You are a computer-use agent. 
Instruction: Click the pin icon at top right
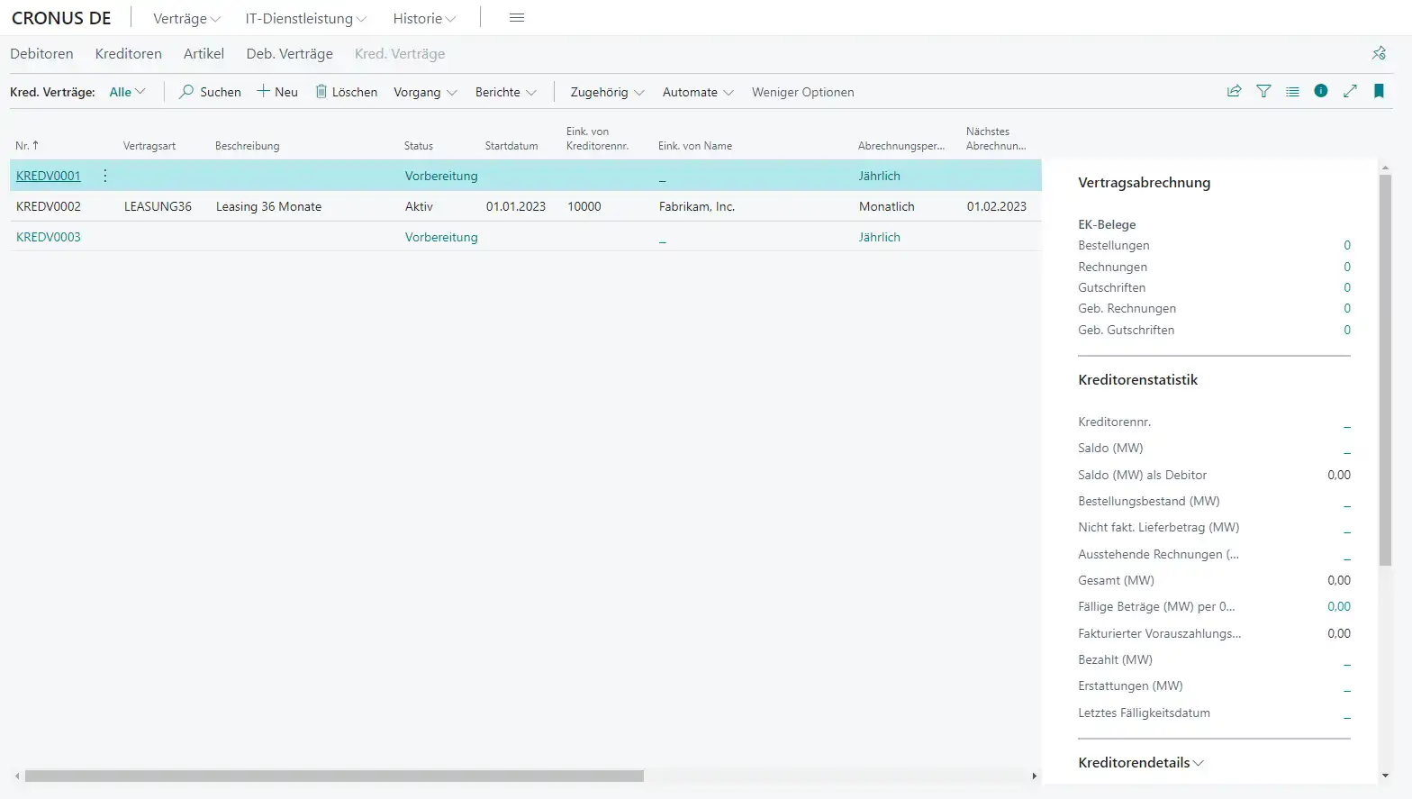tap(1379, 53)
